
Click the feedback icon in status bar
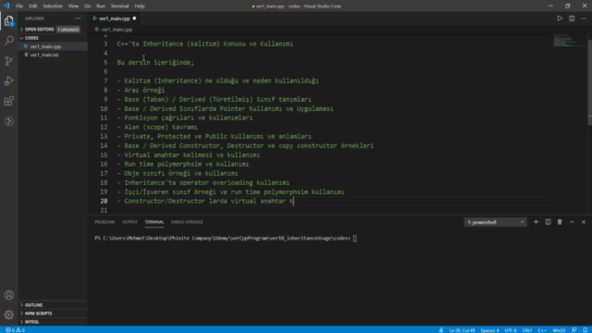(x=573, y=330)
